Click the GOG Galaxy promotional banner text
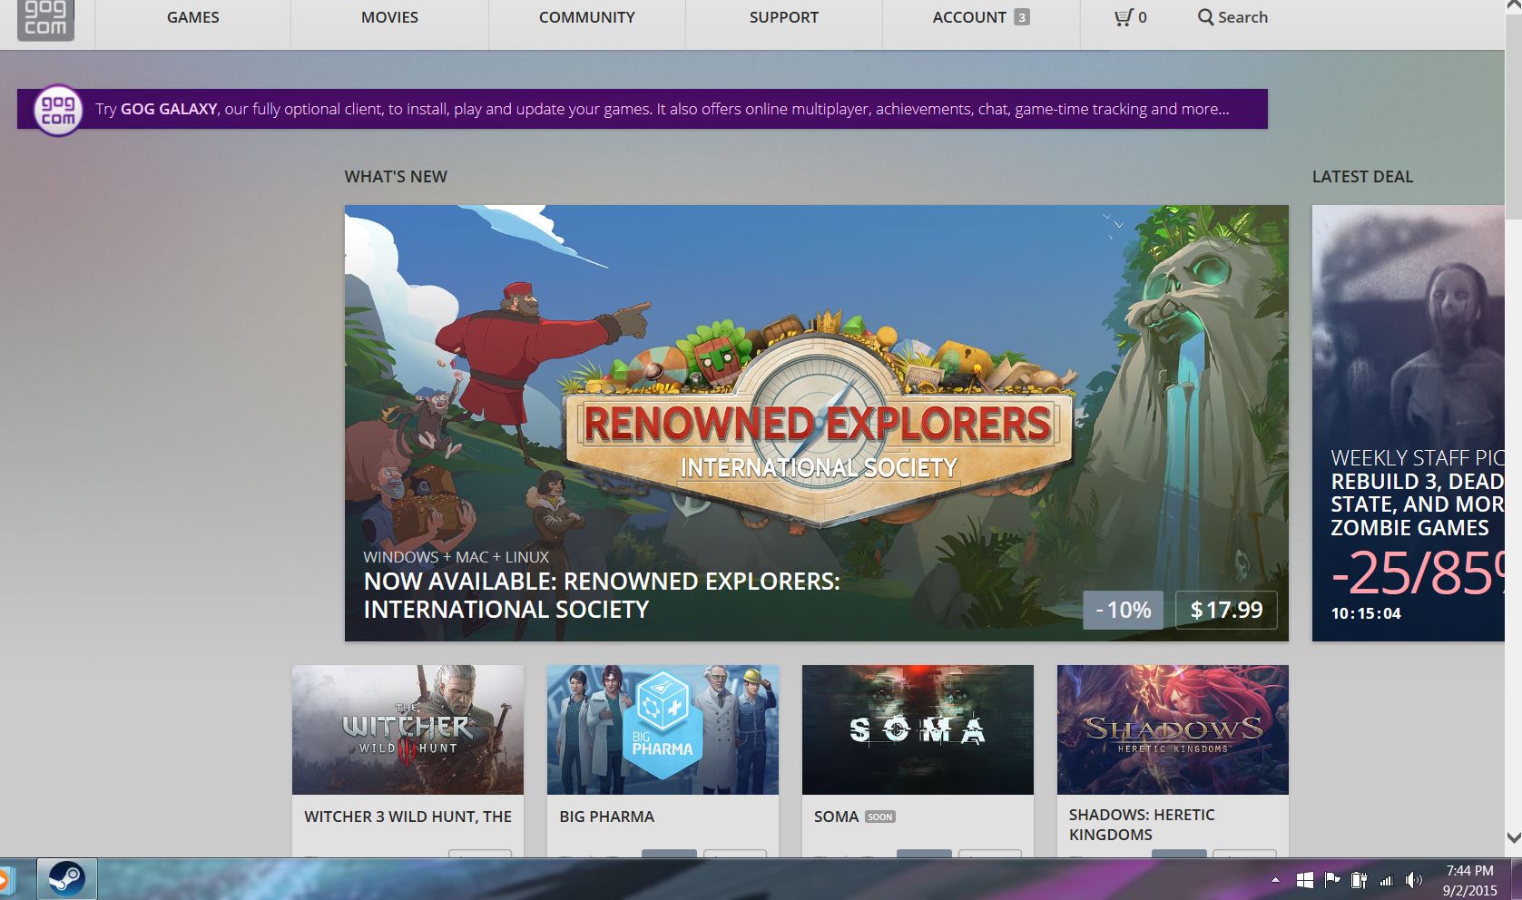 click(x=663, y=109)
